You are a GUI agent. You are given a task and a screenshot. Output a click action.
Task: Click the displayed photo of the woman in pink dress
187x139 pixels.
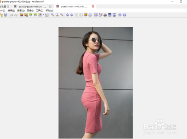point(96,83)
